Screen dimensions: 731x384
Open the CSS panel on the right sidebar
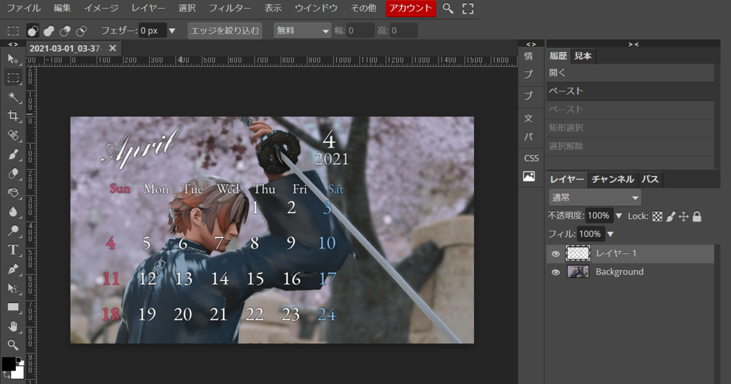point(530,158)
